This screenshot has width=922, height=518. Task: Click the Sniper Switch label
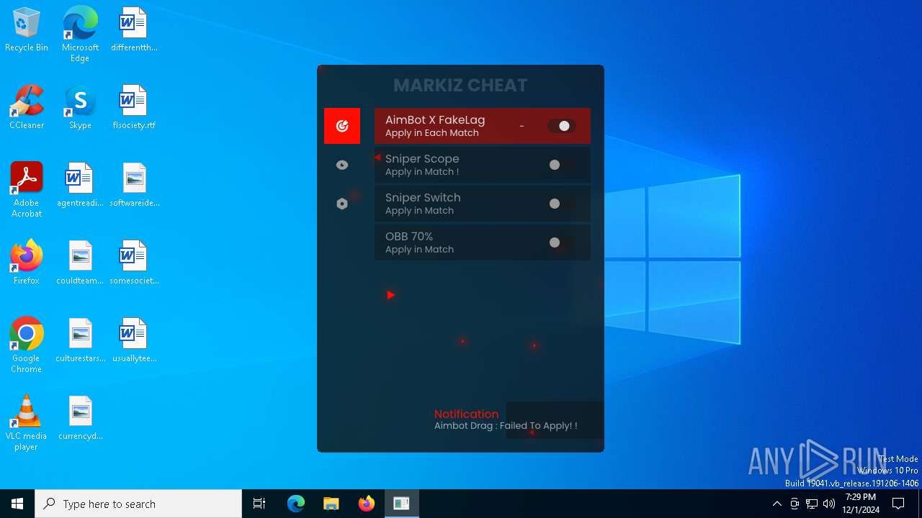pos(423,198)
